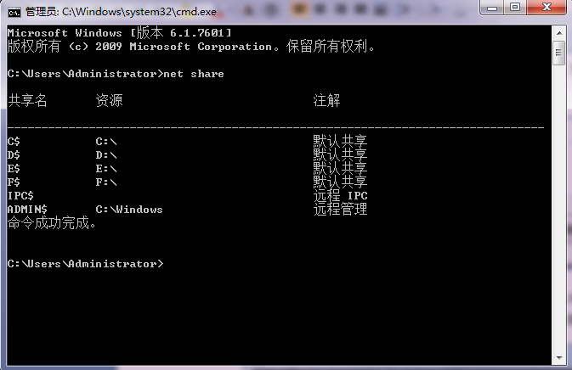
Task: Click 默认共享 remark in F$ row
Action: point(340,182)
